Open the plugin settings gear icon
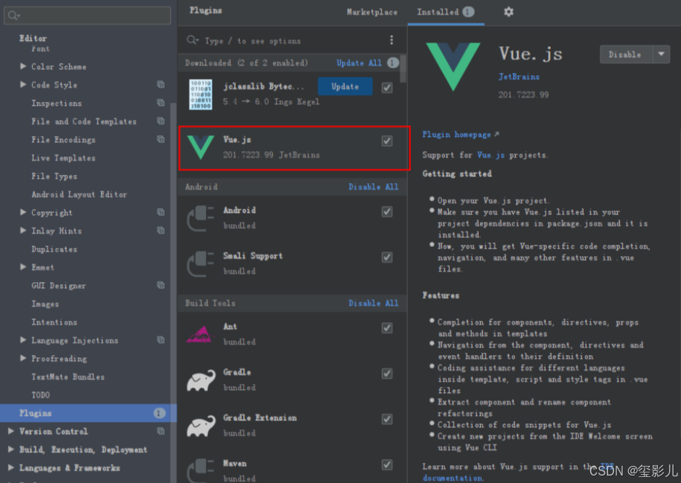 coord(508,13)
